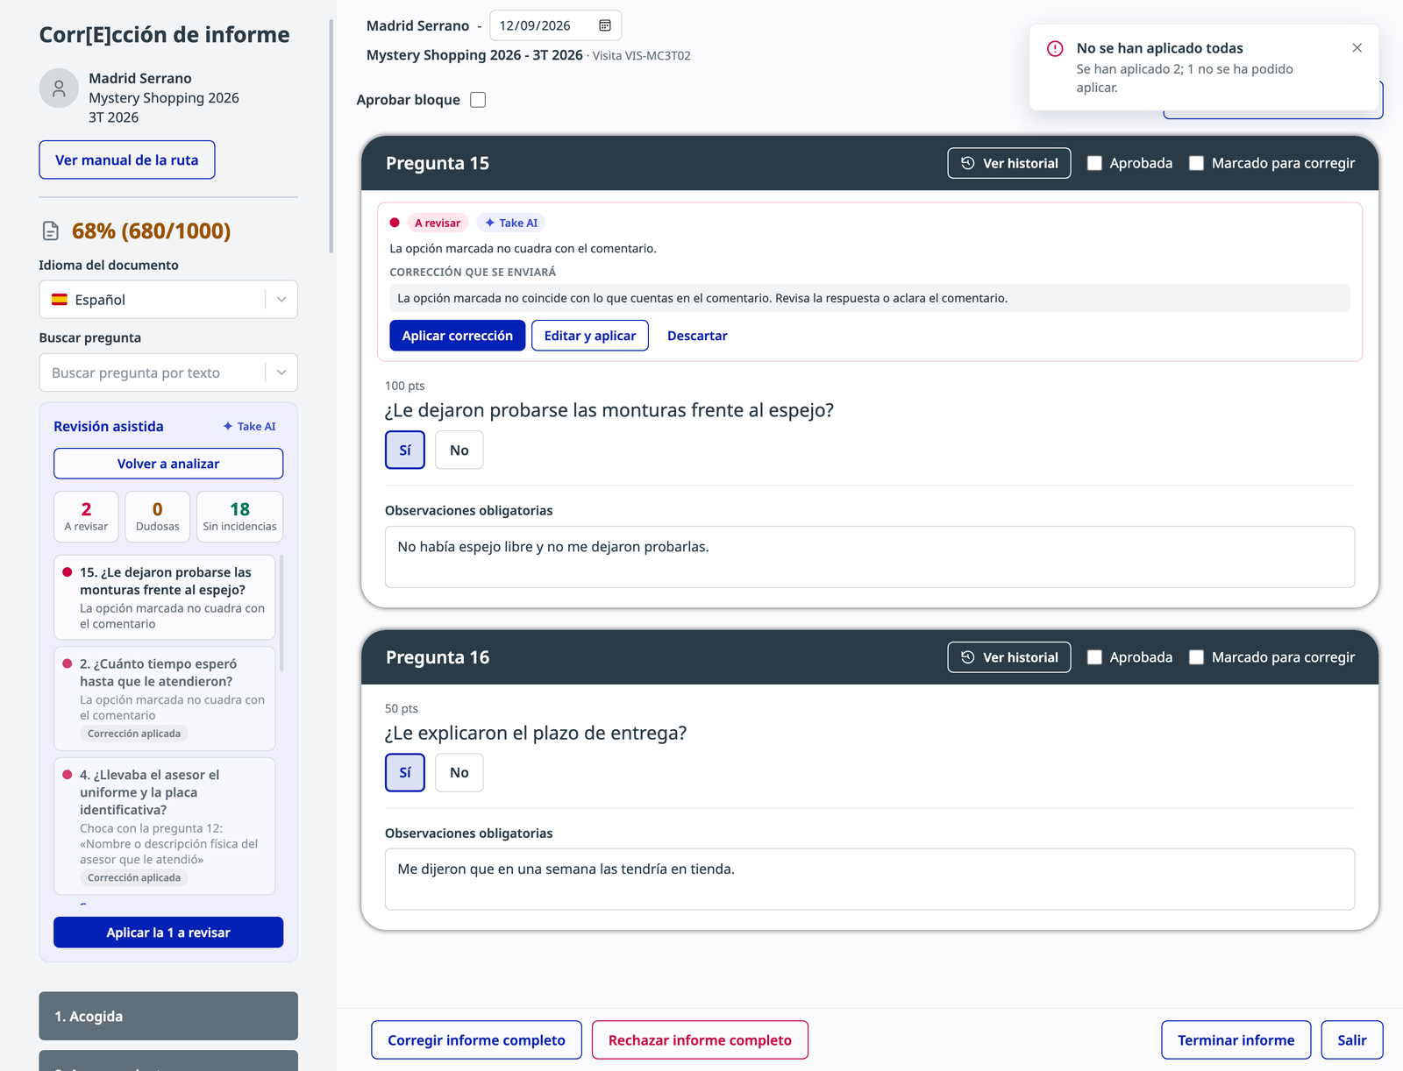This screenshot has height=1071, width=1403.
Task: Open the 'Dudosas' counter tab
Action: [158, 517]
